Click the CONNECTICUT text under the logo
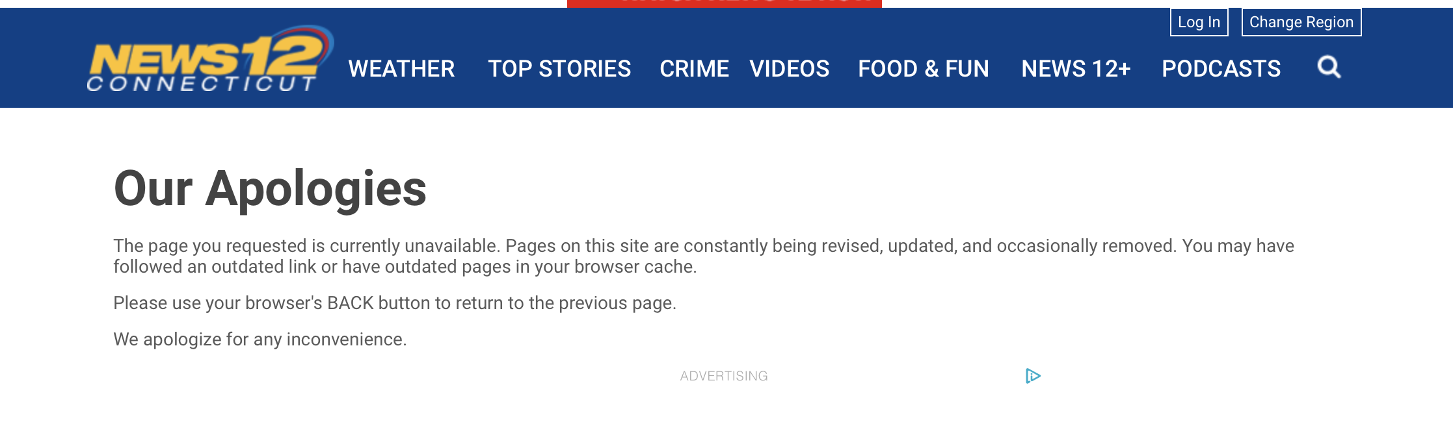The height and width of the screenshot is (435, 1453). coord(202,84)
